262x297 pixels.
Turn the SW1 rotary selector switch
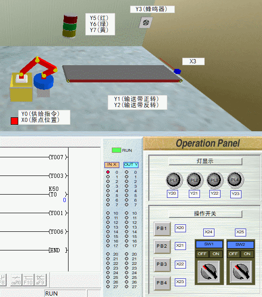209,272
